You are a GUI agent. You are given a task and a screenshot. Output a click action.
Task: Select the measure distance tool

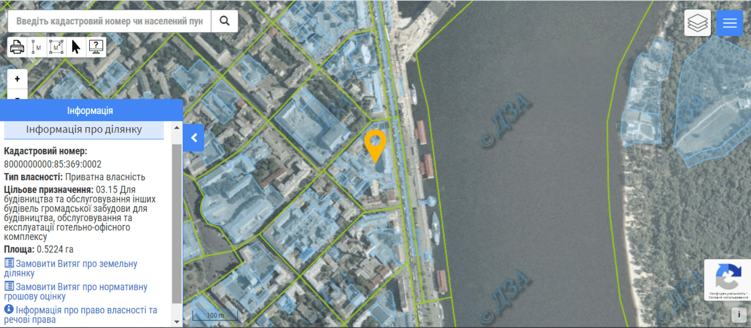pyautogui.click(x=37, y=47)
